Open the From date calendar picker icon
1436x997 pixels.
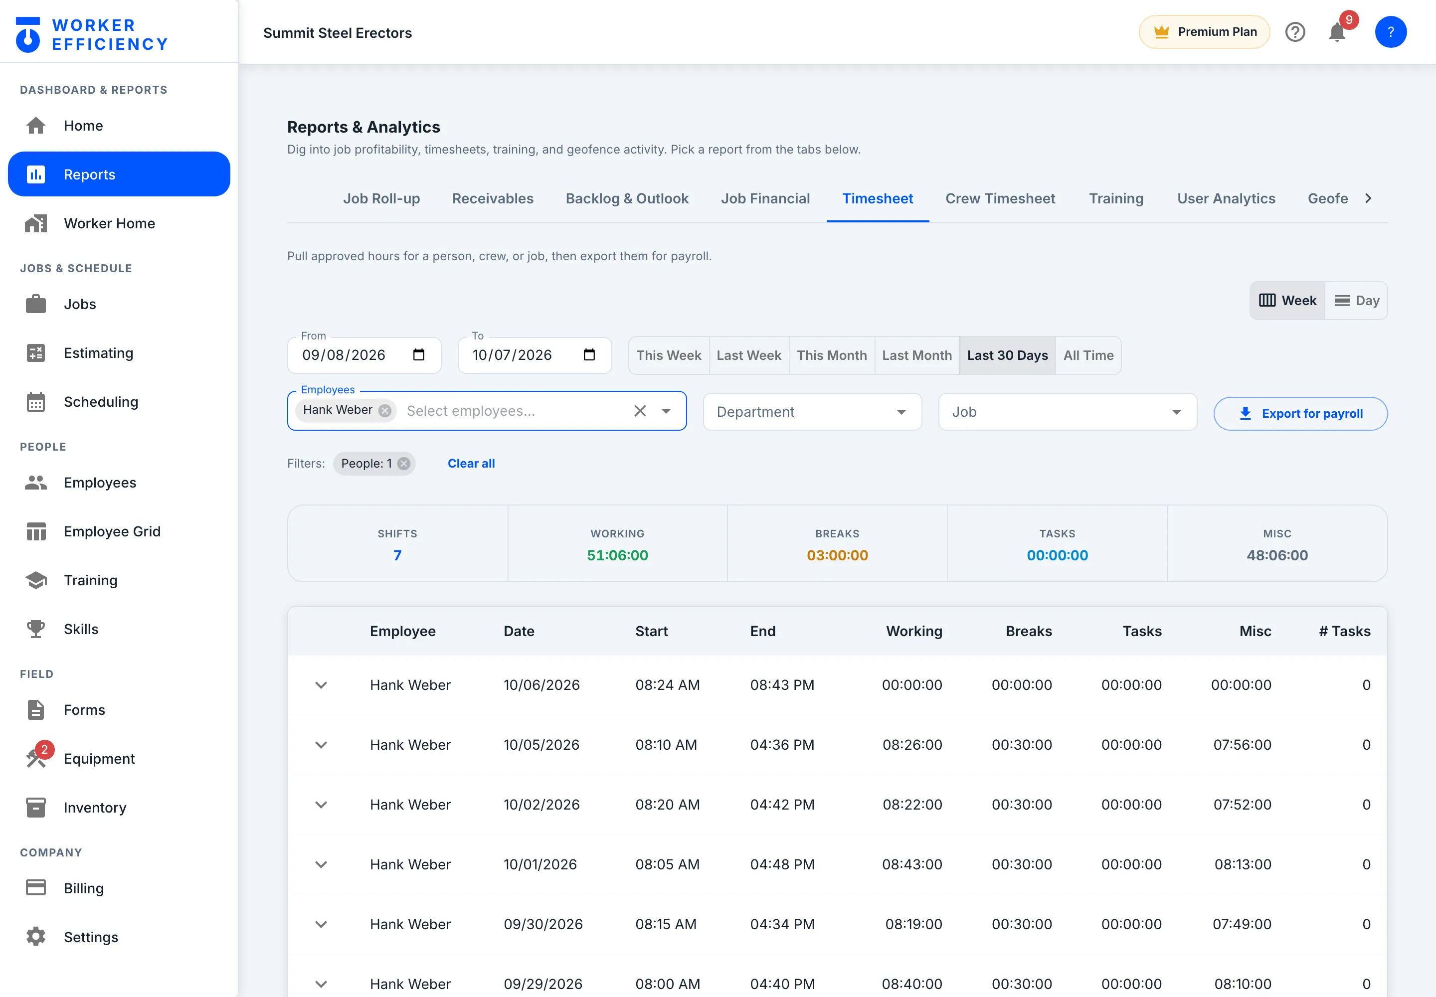(419, 355)
